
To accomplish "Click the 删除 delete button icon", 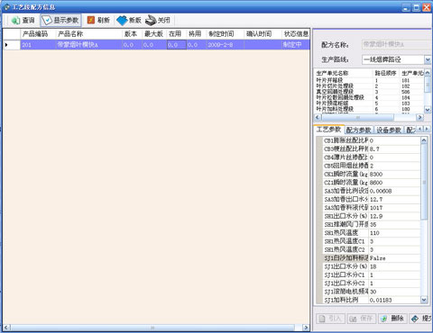I will tap(384, 319).
